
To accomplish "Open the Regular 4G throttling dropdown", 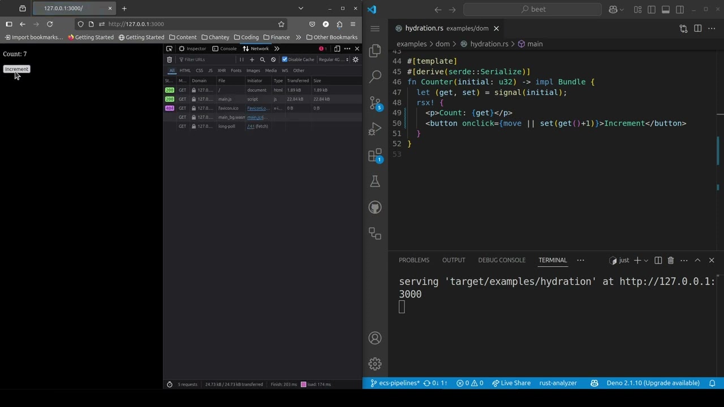I will coord(334,59).
